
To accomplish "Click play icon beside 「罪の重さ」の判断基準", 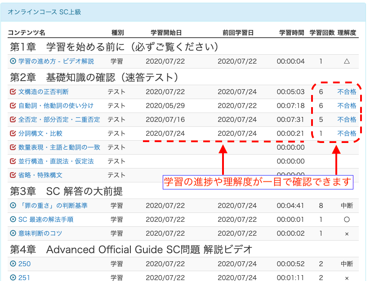I will [x=13, y=206].
